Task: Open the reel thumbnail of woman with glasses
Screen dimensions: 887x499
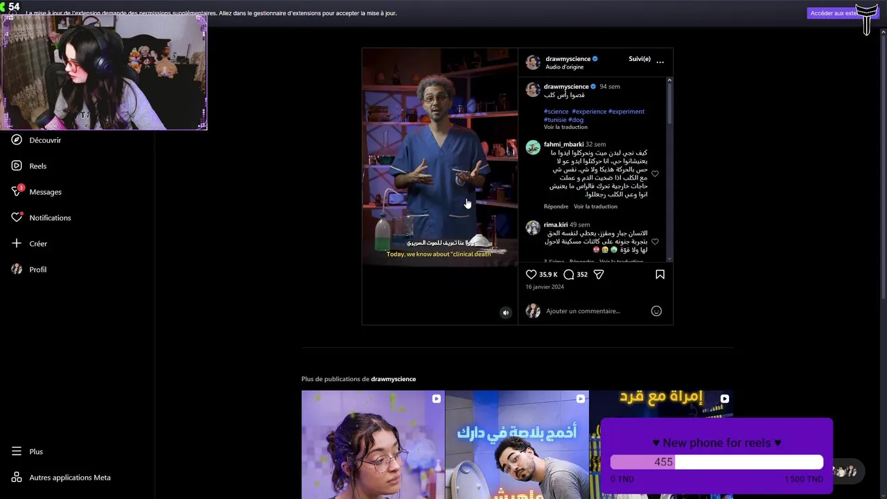Action: [373, 444]
